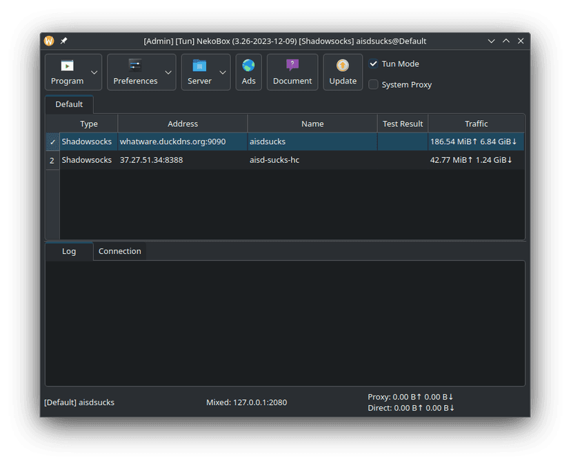Select the whatware.duckdns.org:9090 address cell
Screen dimensions: 571x465
(183, 141)
